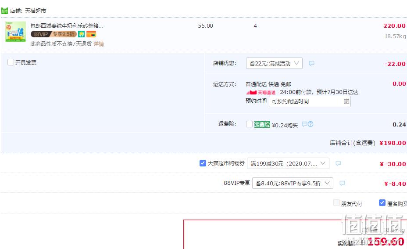The image size is (407, 249).
Task: Uncheck the 天猫超市购物券 checkbox
Action: (x=203, y=163)
